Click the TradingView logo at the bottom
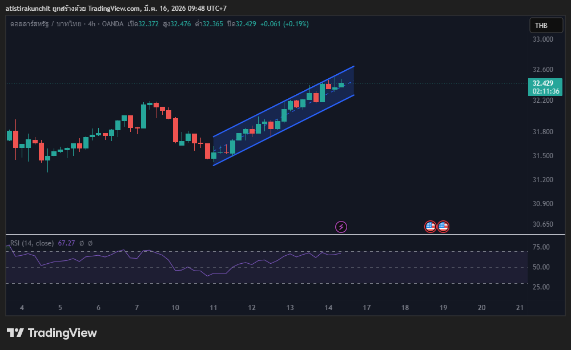 pyautogui.click(x=52, y=333)
